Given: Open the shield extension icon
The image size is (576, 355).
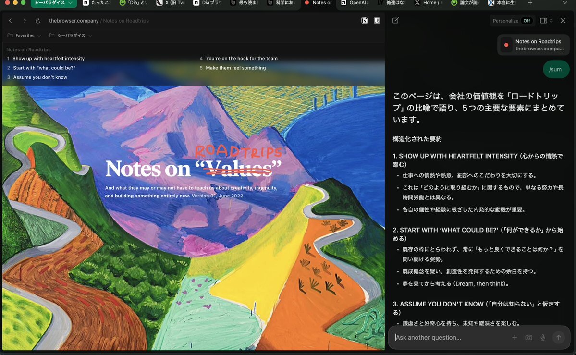Looking at the screenshot, I should tap(377, 21).
